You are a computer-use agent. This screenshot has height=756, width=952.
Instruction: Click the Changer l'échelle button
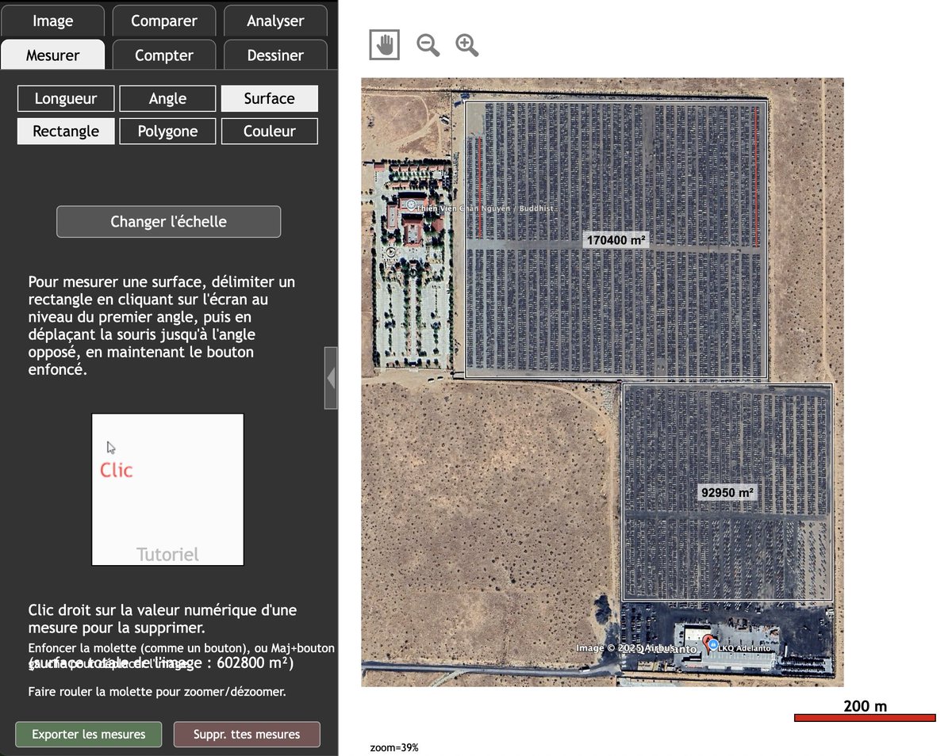pyautogui.click(x=168, y=222)
